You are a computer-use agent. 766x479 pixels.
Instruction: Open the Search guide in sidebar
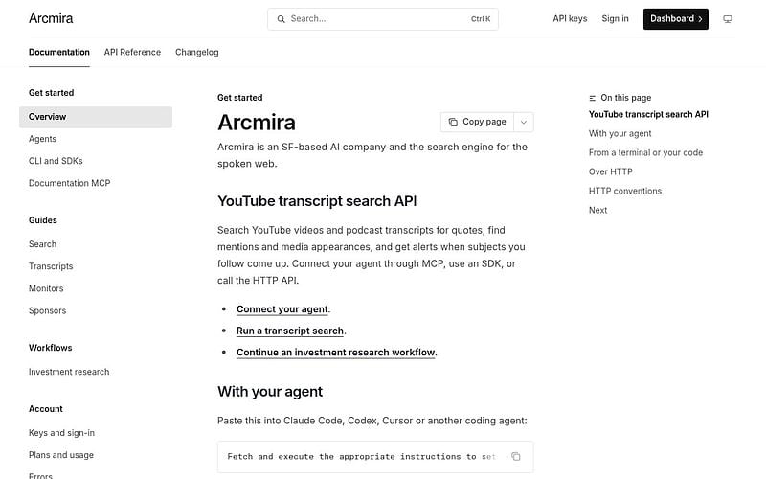point(42,244)
